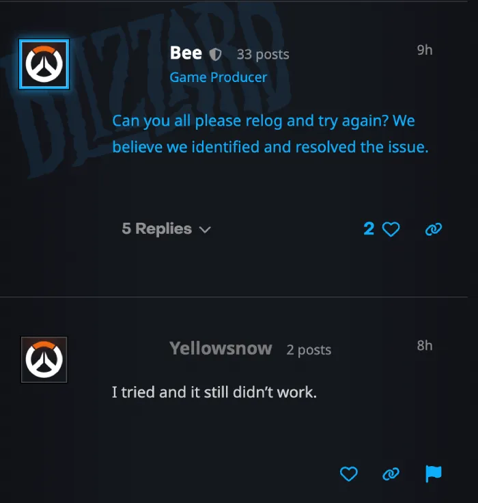Copy link to Yellowsnow's reply
Screen dimensions: 478x503
point(391,474)
